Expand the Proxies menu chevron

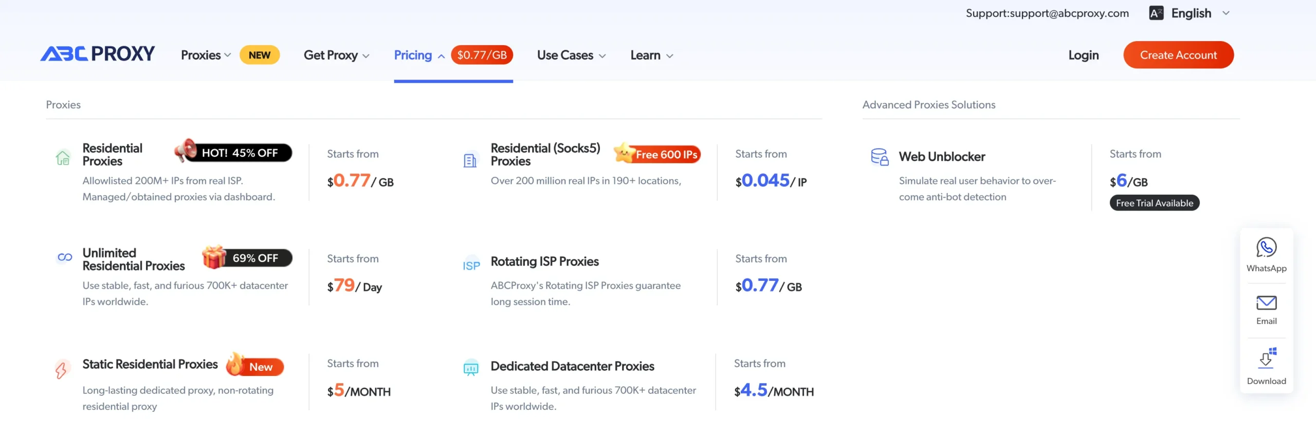point(228,55)
